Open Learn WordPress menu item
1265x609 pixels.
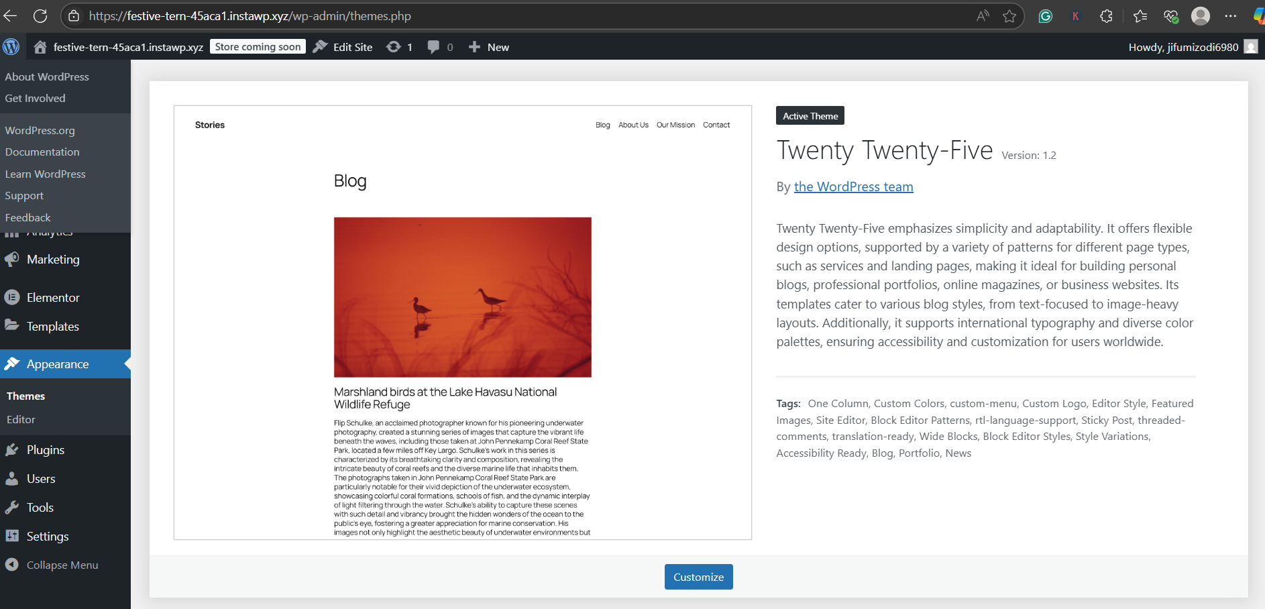click(x=46, y=174)
